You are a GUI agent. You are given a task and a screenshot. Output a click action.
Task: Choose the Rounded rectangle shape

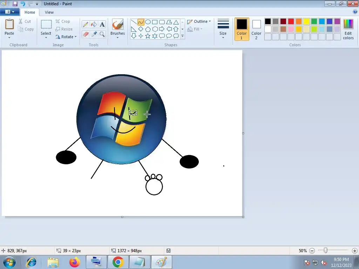pos(162,22)
